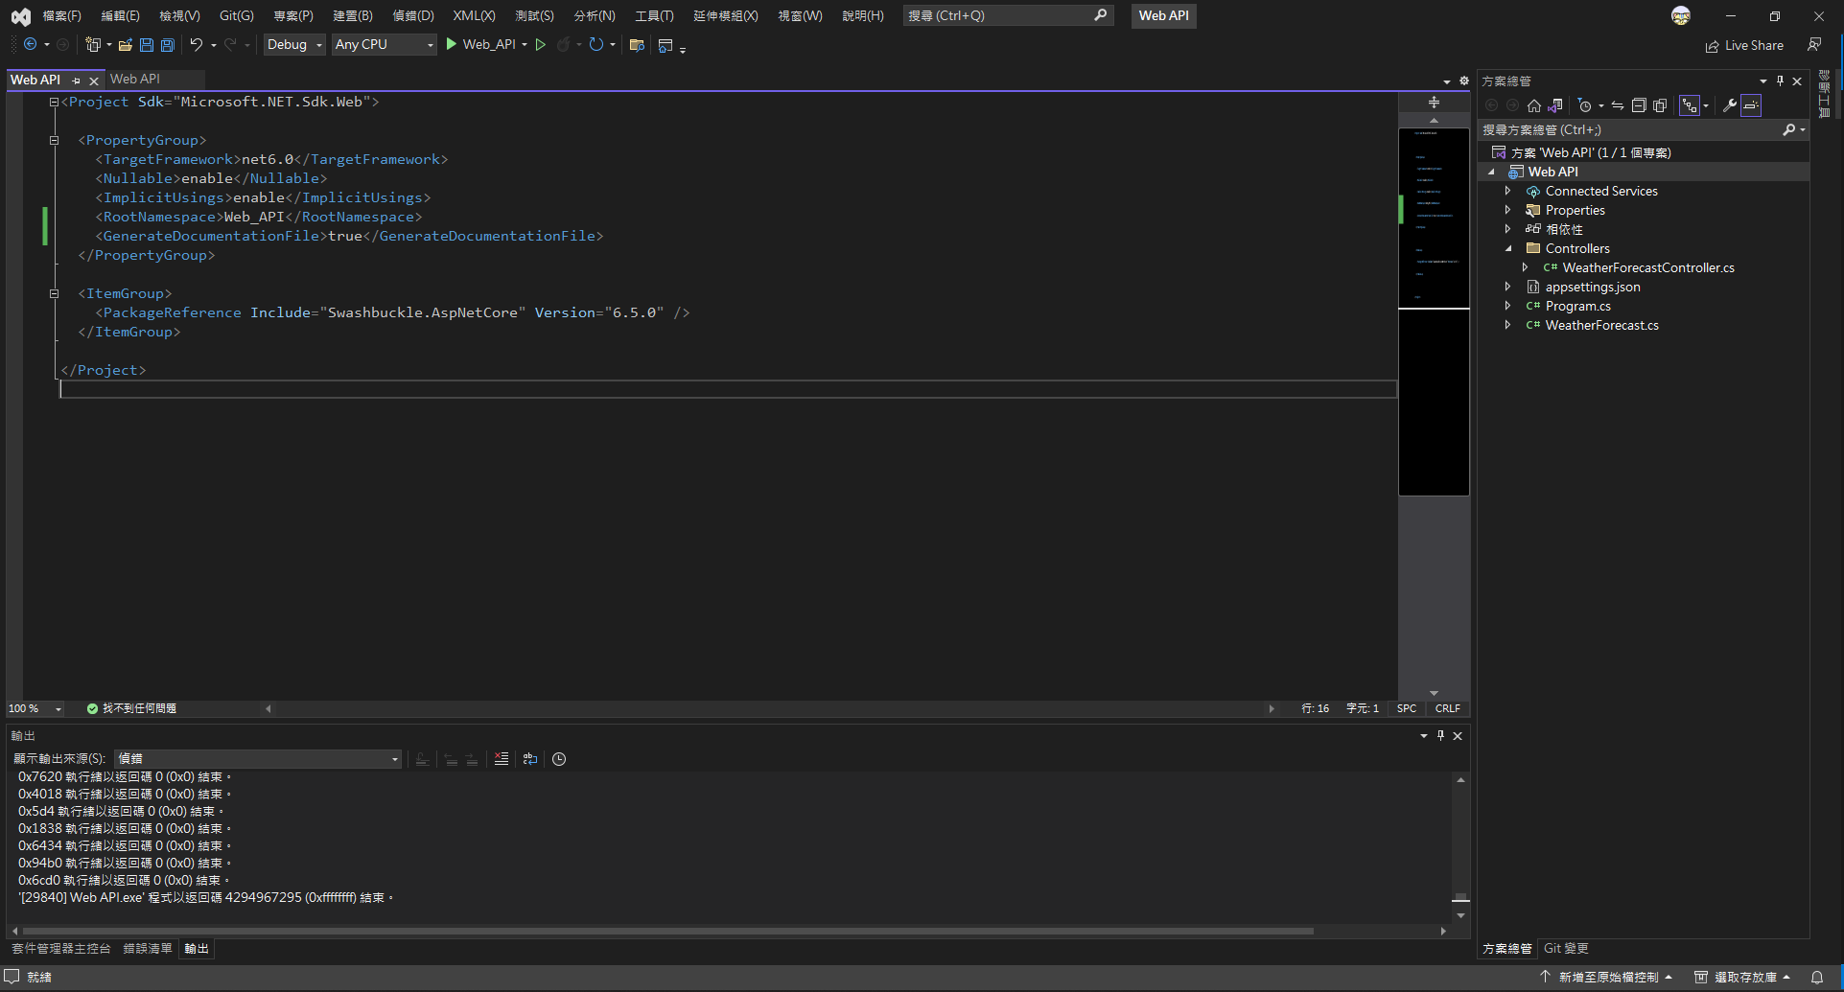Click the output panel horizontal scrollbar
Viewport: 1844px width, 992px height.
pyautogui.click(x=668, y=931)
